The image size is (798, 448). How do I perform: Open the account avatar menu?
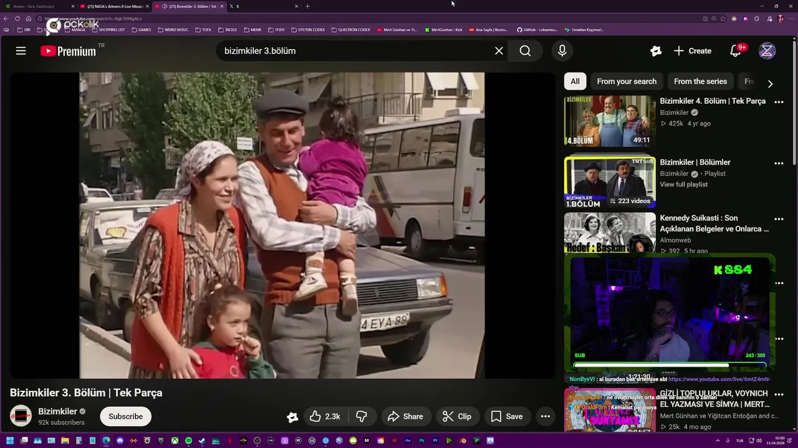tap(767, 51)
